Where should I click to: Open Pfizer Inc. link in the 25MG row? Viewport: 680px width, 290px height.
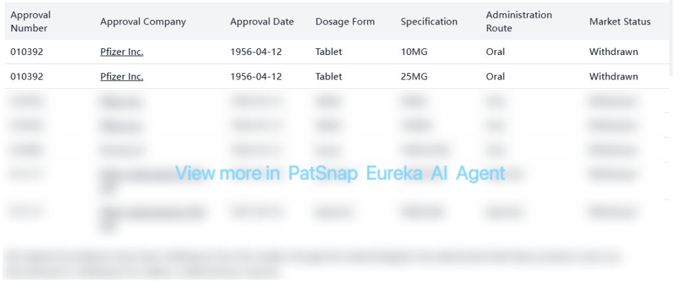pos(122,76)
